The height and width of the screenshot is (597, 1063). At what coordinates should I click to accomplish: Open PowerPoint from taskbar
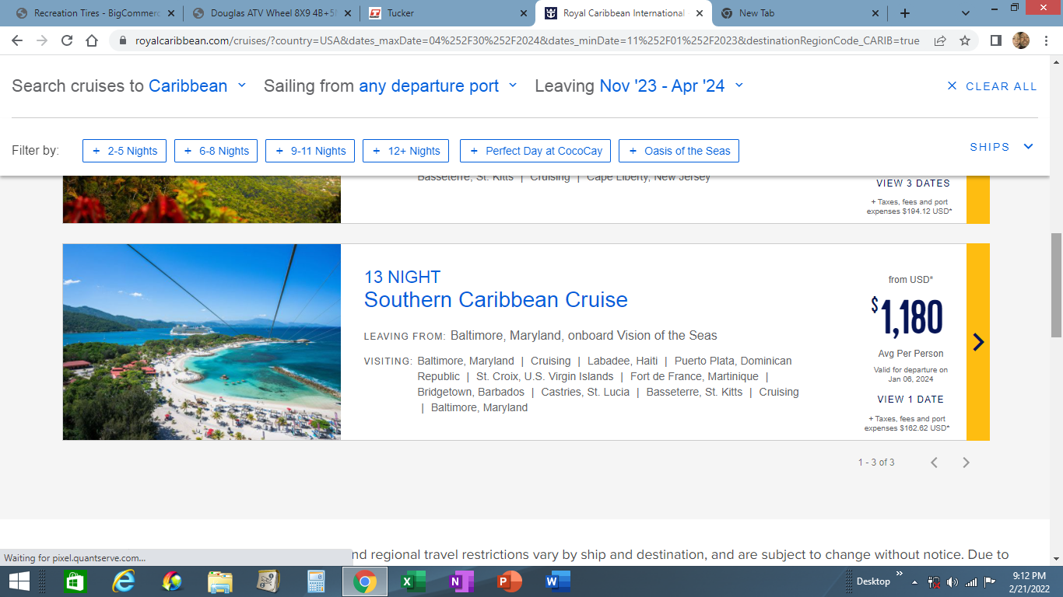tap(510, 581)
